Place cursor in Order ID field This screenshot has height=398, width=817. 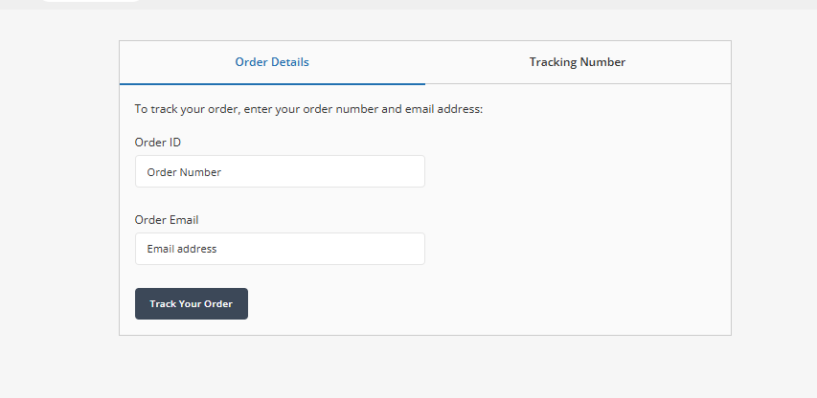[280, 172]
